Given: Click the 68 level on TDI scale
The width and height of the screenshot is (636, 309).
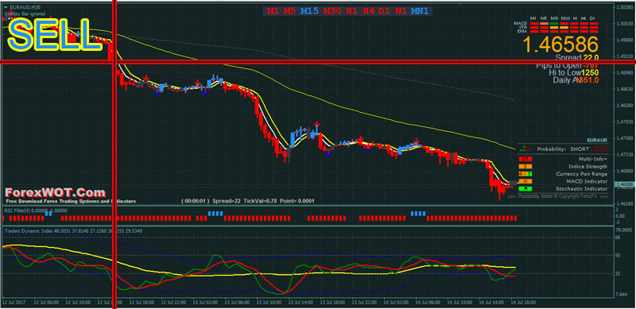Looking at the screenshot, I should click(x=618, y=238).
